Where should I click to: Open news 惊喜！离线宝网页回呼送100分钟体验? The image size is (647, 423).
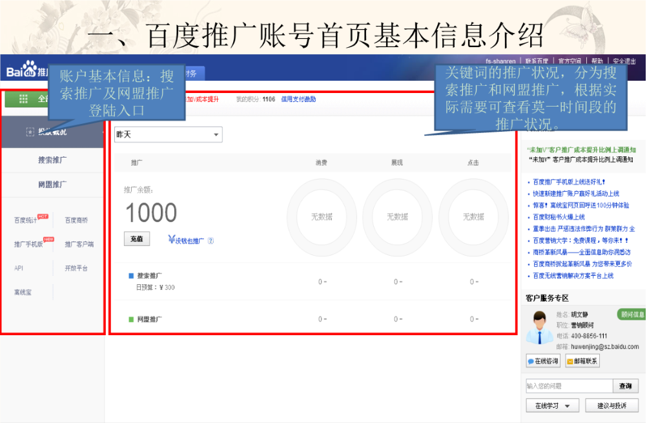pyautogui.click(x=581, y=205)
